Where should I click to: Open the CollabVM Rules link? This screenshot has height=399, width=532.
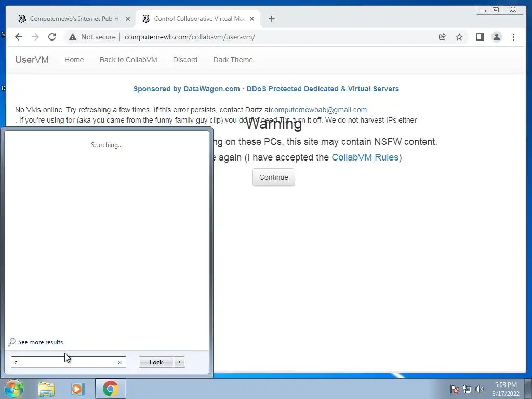point(365,157)
